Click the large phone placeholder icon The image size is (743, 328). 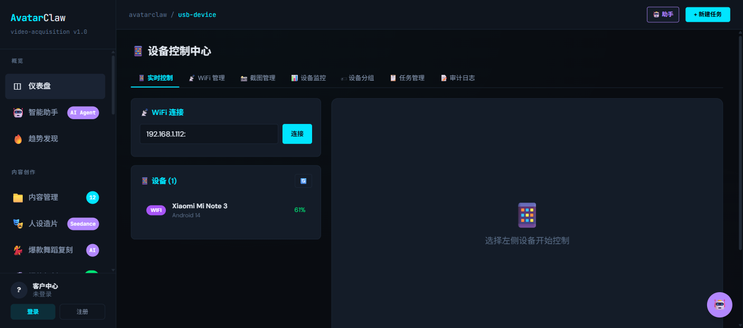[527, 215]
